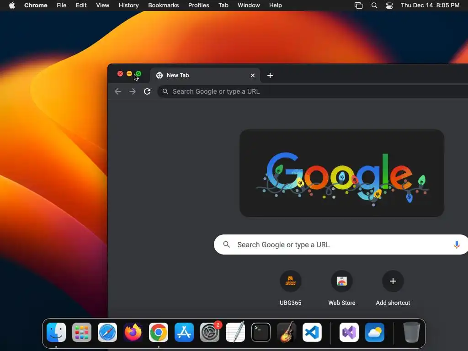The height and width of the screenshot is (351, 468).
Task: Open the History menu
Action: (128, 5)
